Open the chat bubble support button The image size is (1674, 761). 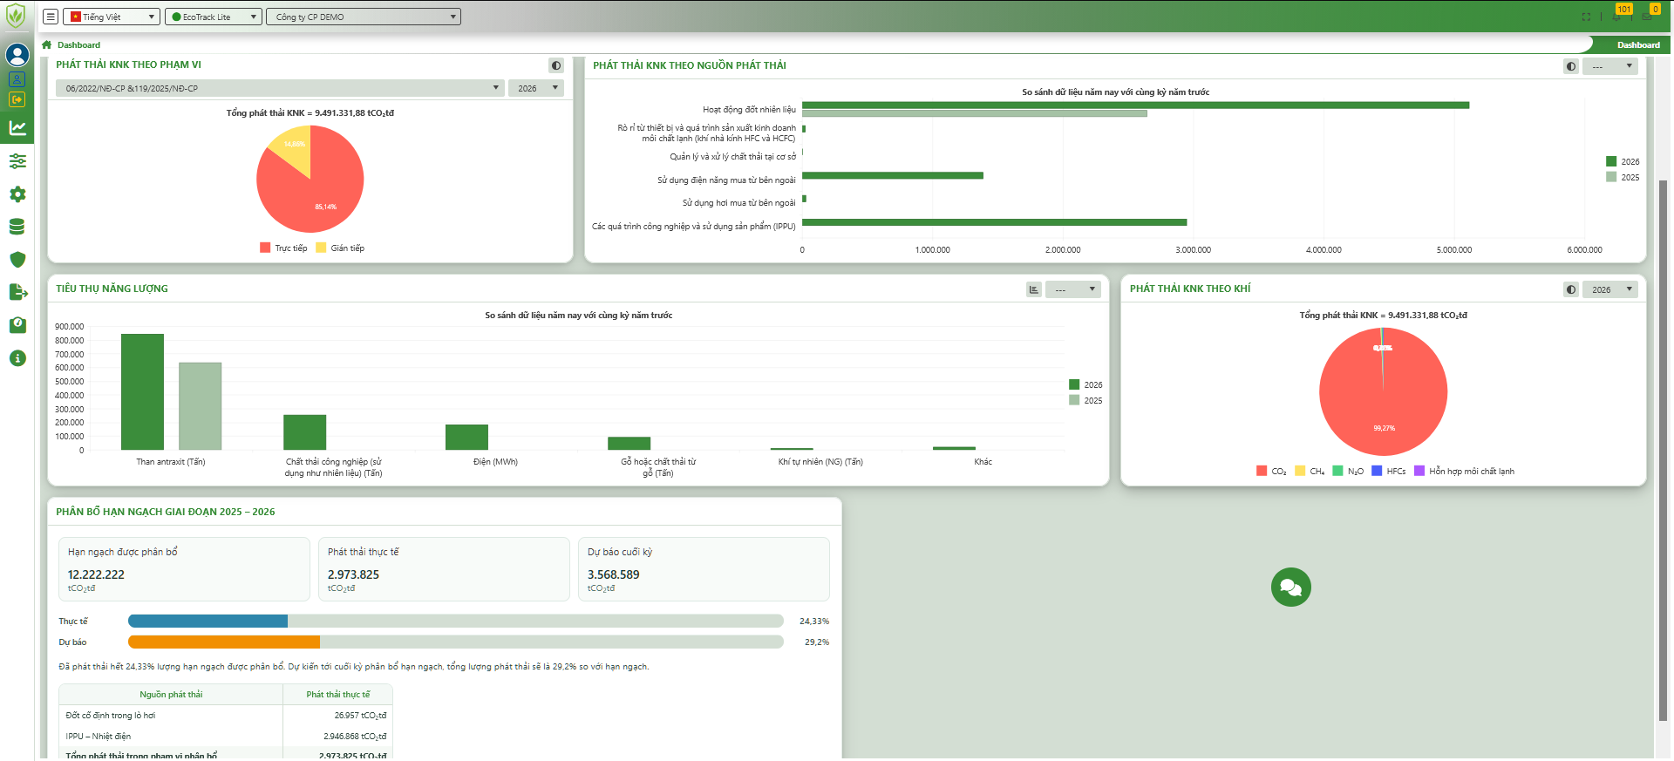(x=1290, y=588)
